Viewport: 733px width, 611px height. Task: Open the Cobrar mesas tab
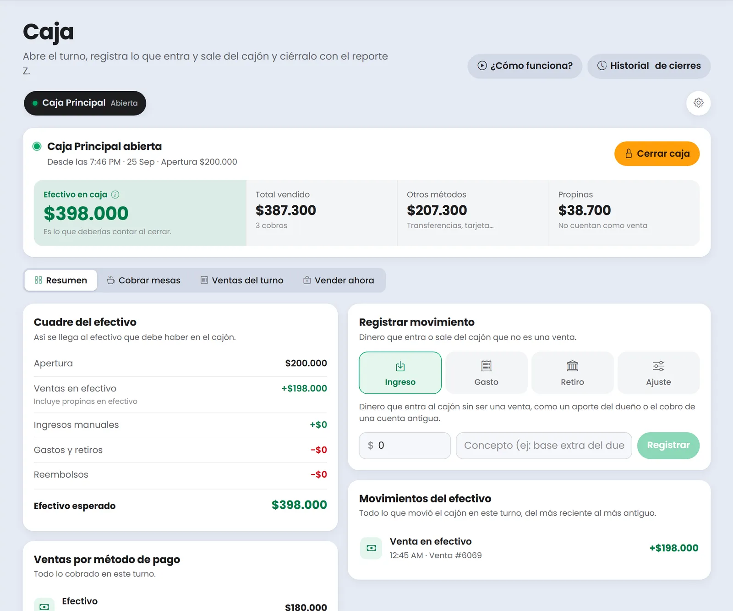pos(144,280)
